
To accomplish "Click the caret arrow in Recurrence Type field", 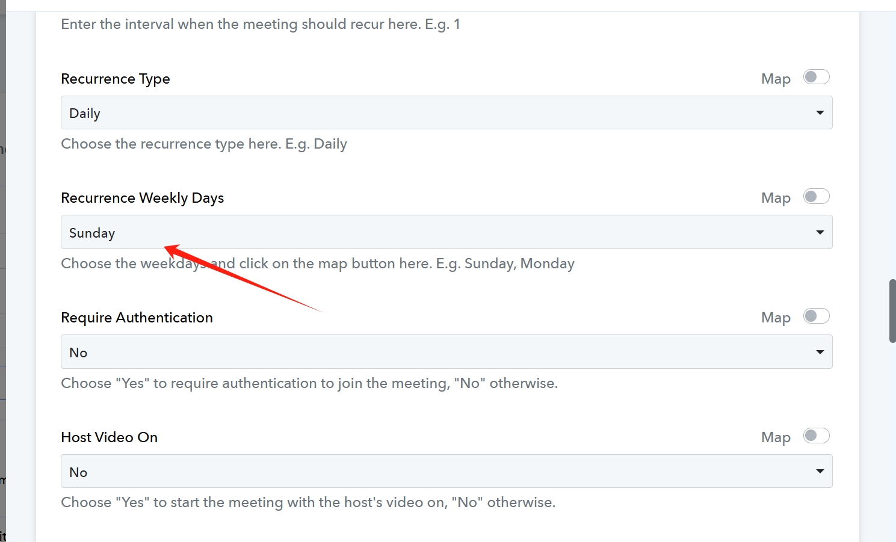I will click(x=820, y=113).
